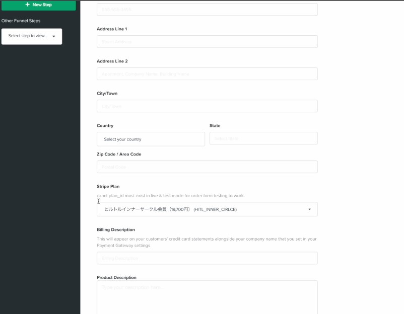The image size is (404, 314).
Task: Click the Billing Description input field
Action: click(x=207, y=258)
